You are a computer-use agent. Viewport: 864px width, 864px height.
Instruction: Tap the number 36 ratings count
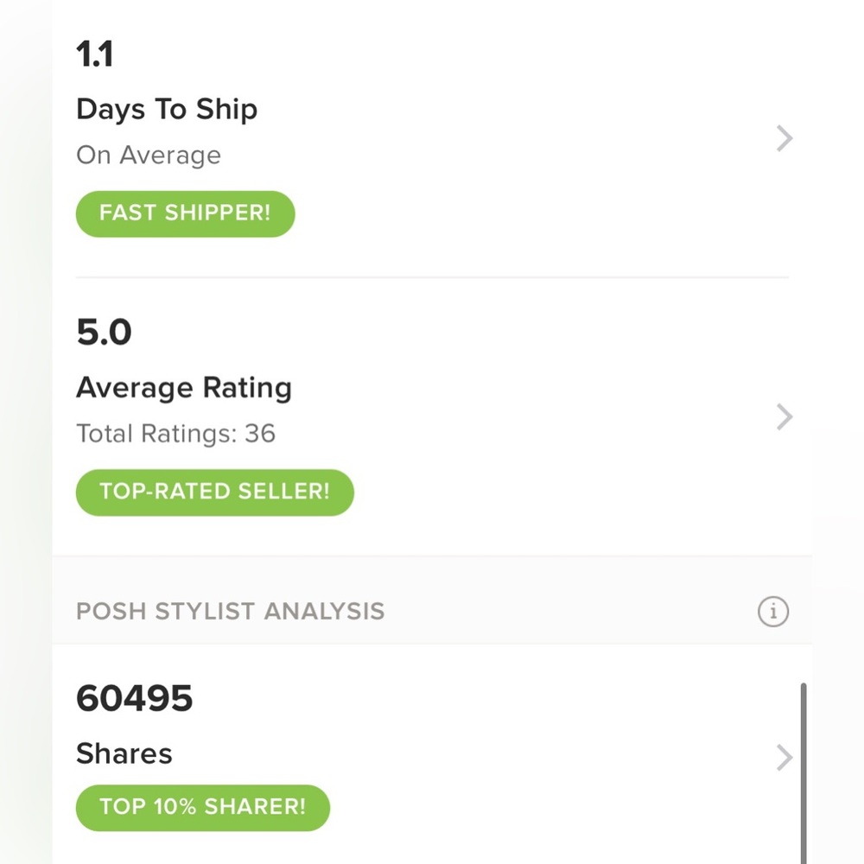[x=260, y=433]
